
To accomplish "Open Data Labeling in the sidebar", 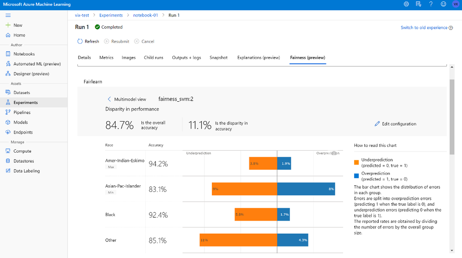I will [x=26, y=171].
